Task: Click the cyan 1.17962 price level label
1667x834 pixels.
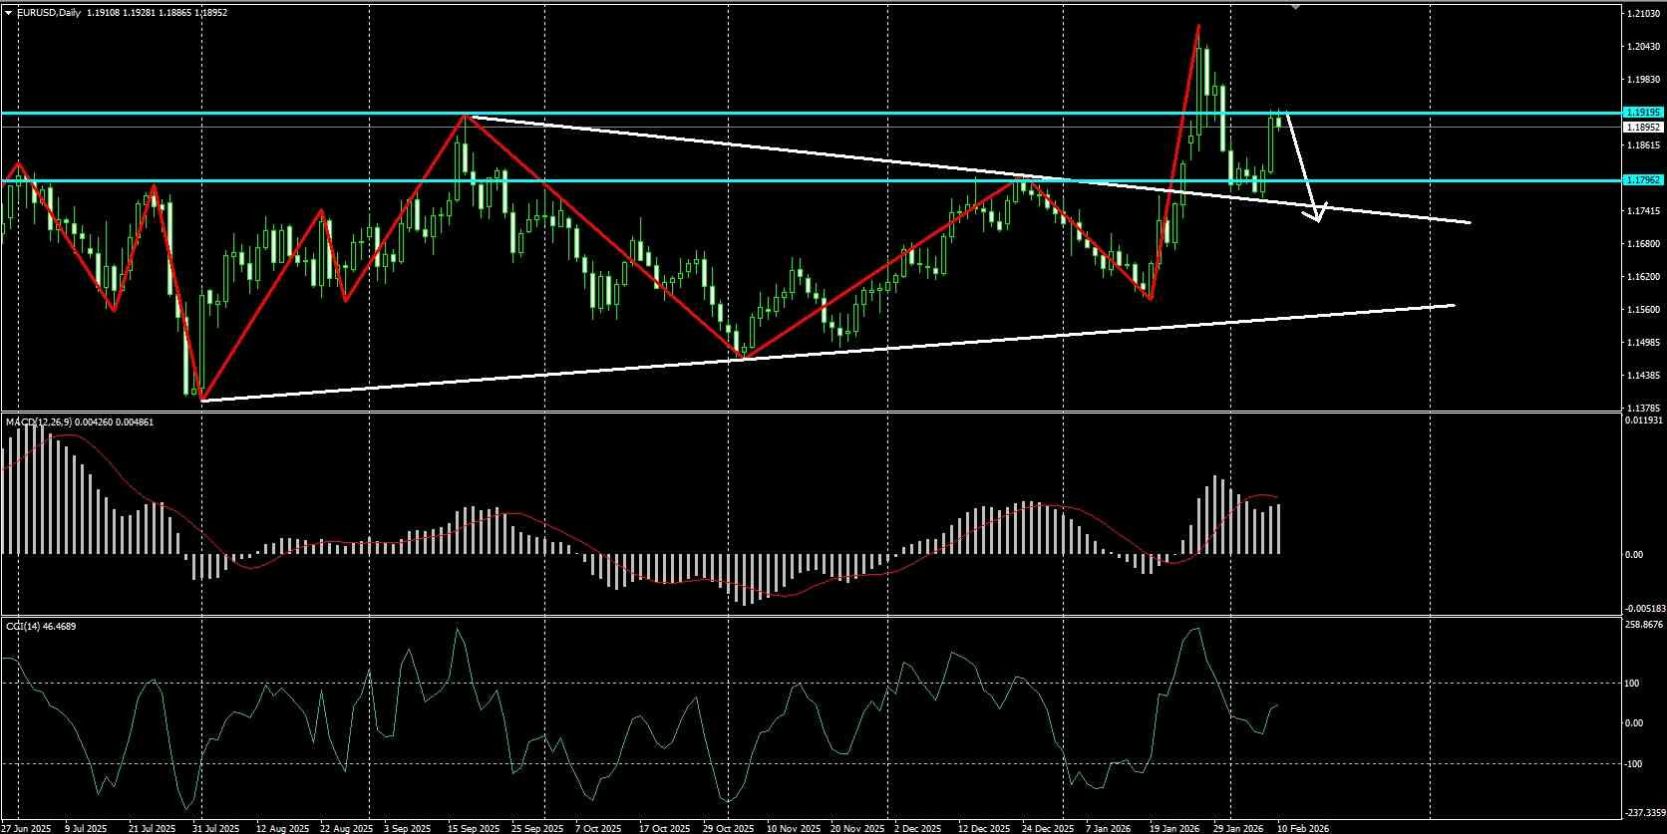Action: coord(1642,180)
